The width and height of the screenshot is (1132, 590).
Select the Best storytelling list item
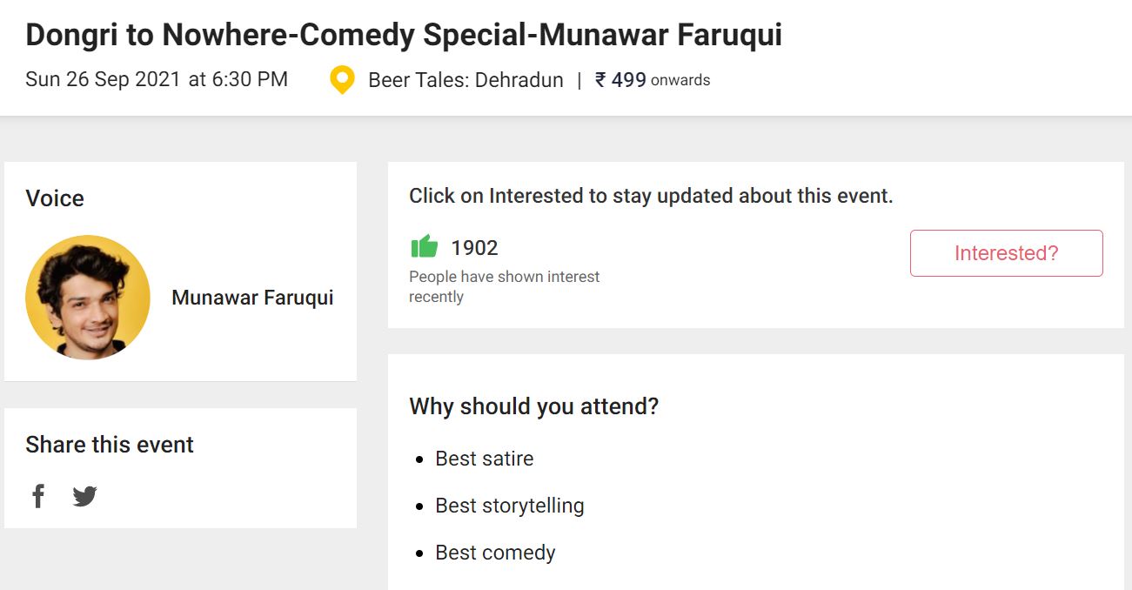pos(510,506)
